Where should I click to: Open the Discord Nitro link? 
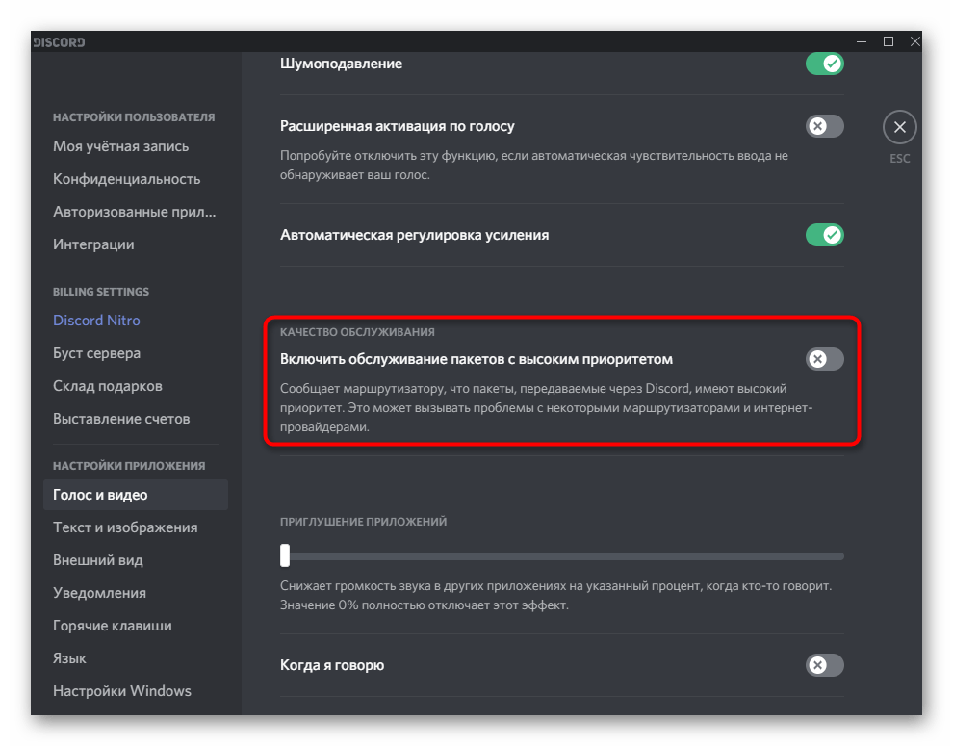pyautogui.click(x=96, y=321)
